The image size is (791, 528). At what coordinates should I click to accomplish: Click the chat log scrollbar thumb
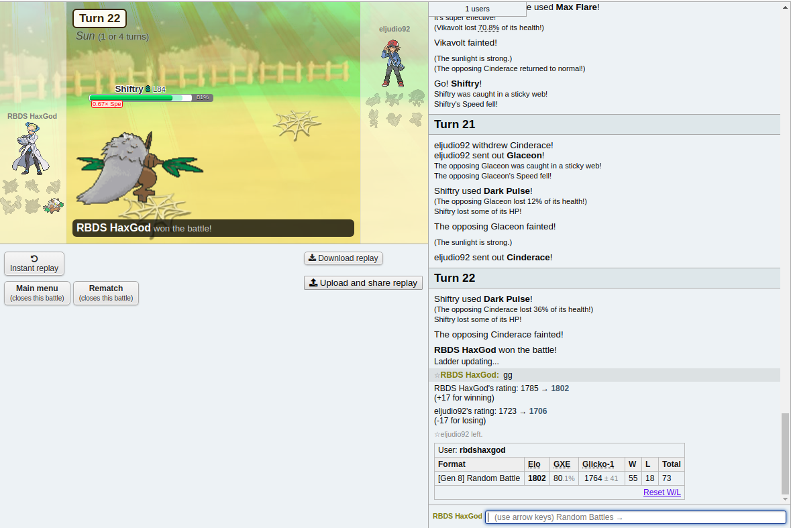tap(785, 454)
